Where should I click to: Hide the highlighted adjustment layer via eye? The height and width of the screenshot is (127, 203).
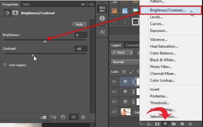click(114, 82)
